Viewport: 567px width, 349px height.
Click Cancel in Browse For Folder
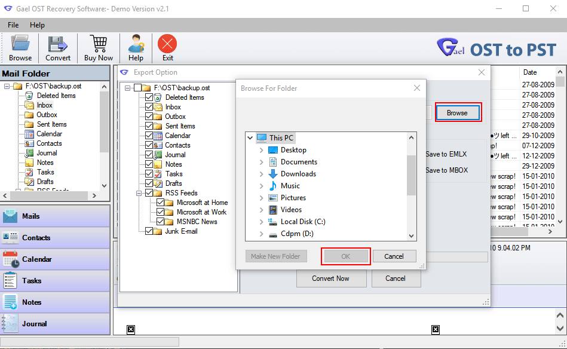click(394, 256)
